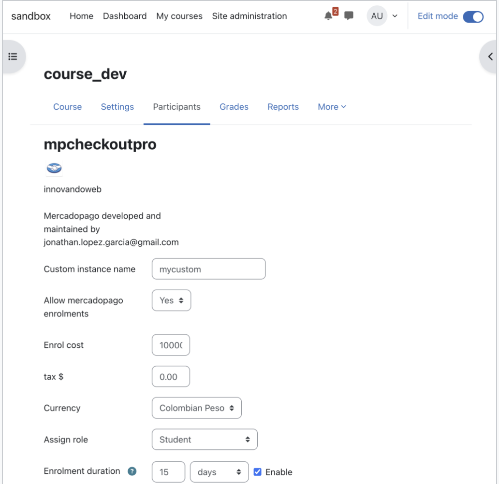Viewport: 499px width, 484px height.
Task: Open Site administration in the top navigation
Action: pyautogui.click(x=249, y=16)
